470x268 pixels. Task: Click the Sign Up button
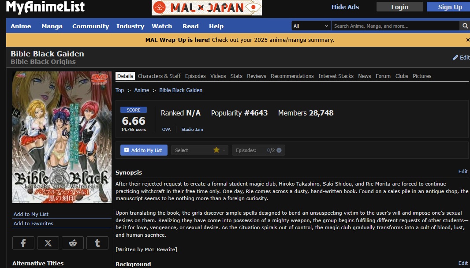[448, 7]
